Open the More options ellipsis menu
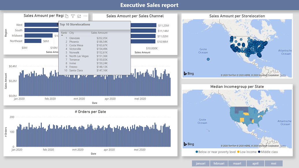299x168 pixels. [85, 16]
